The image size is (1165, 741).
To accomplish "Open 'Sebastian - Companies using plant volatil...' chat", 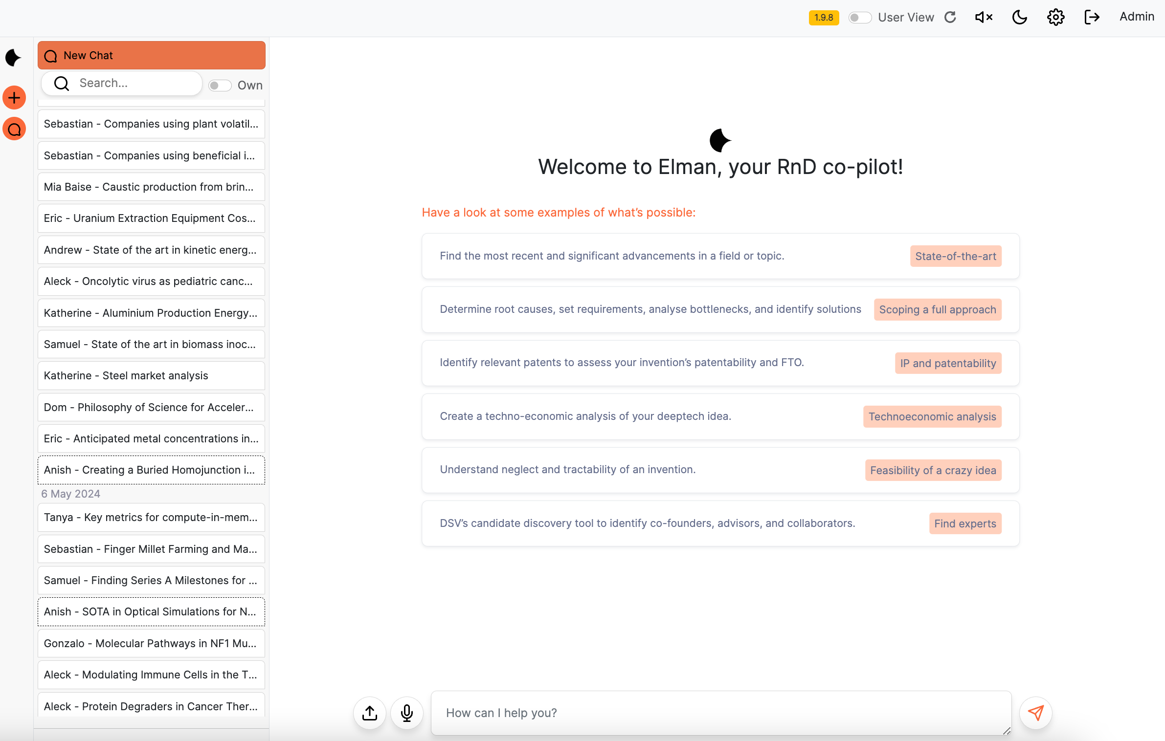I will 152,124.
